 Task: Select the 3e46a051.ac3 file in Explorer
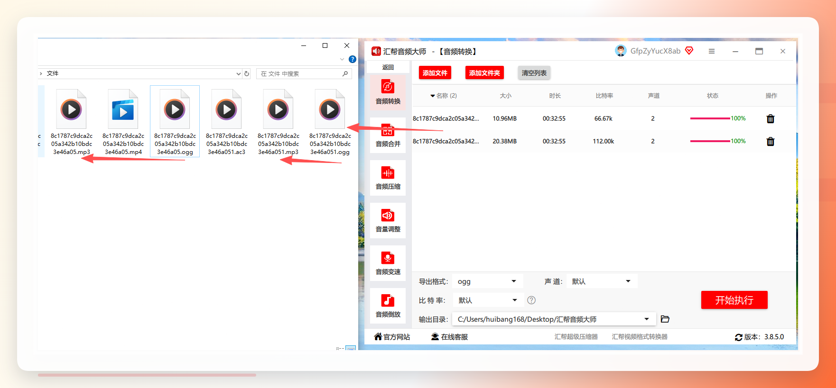[227, 122]
